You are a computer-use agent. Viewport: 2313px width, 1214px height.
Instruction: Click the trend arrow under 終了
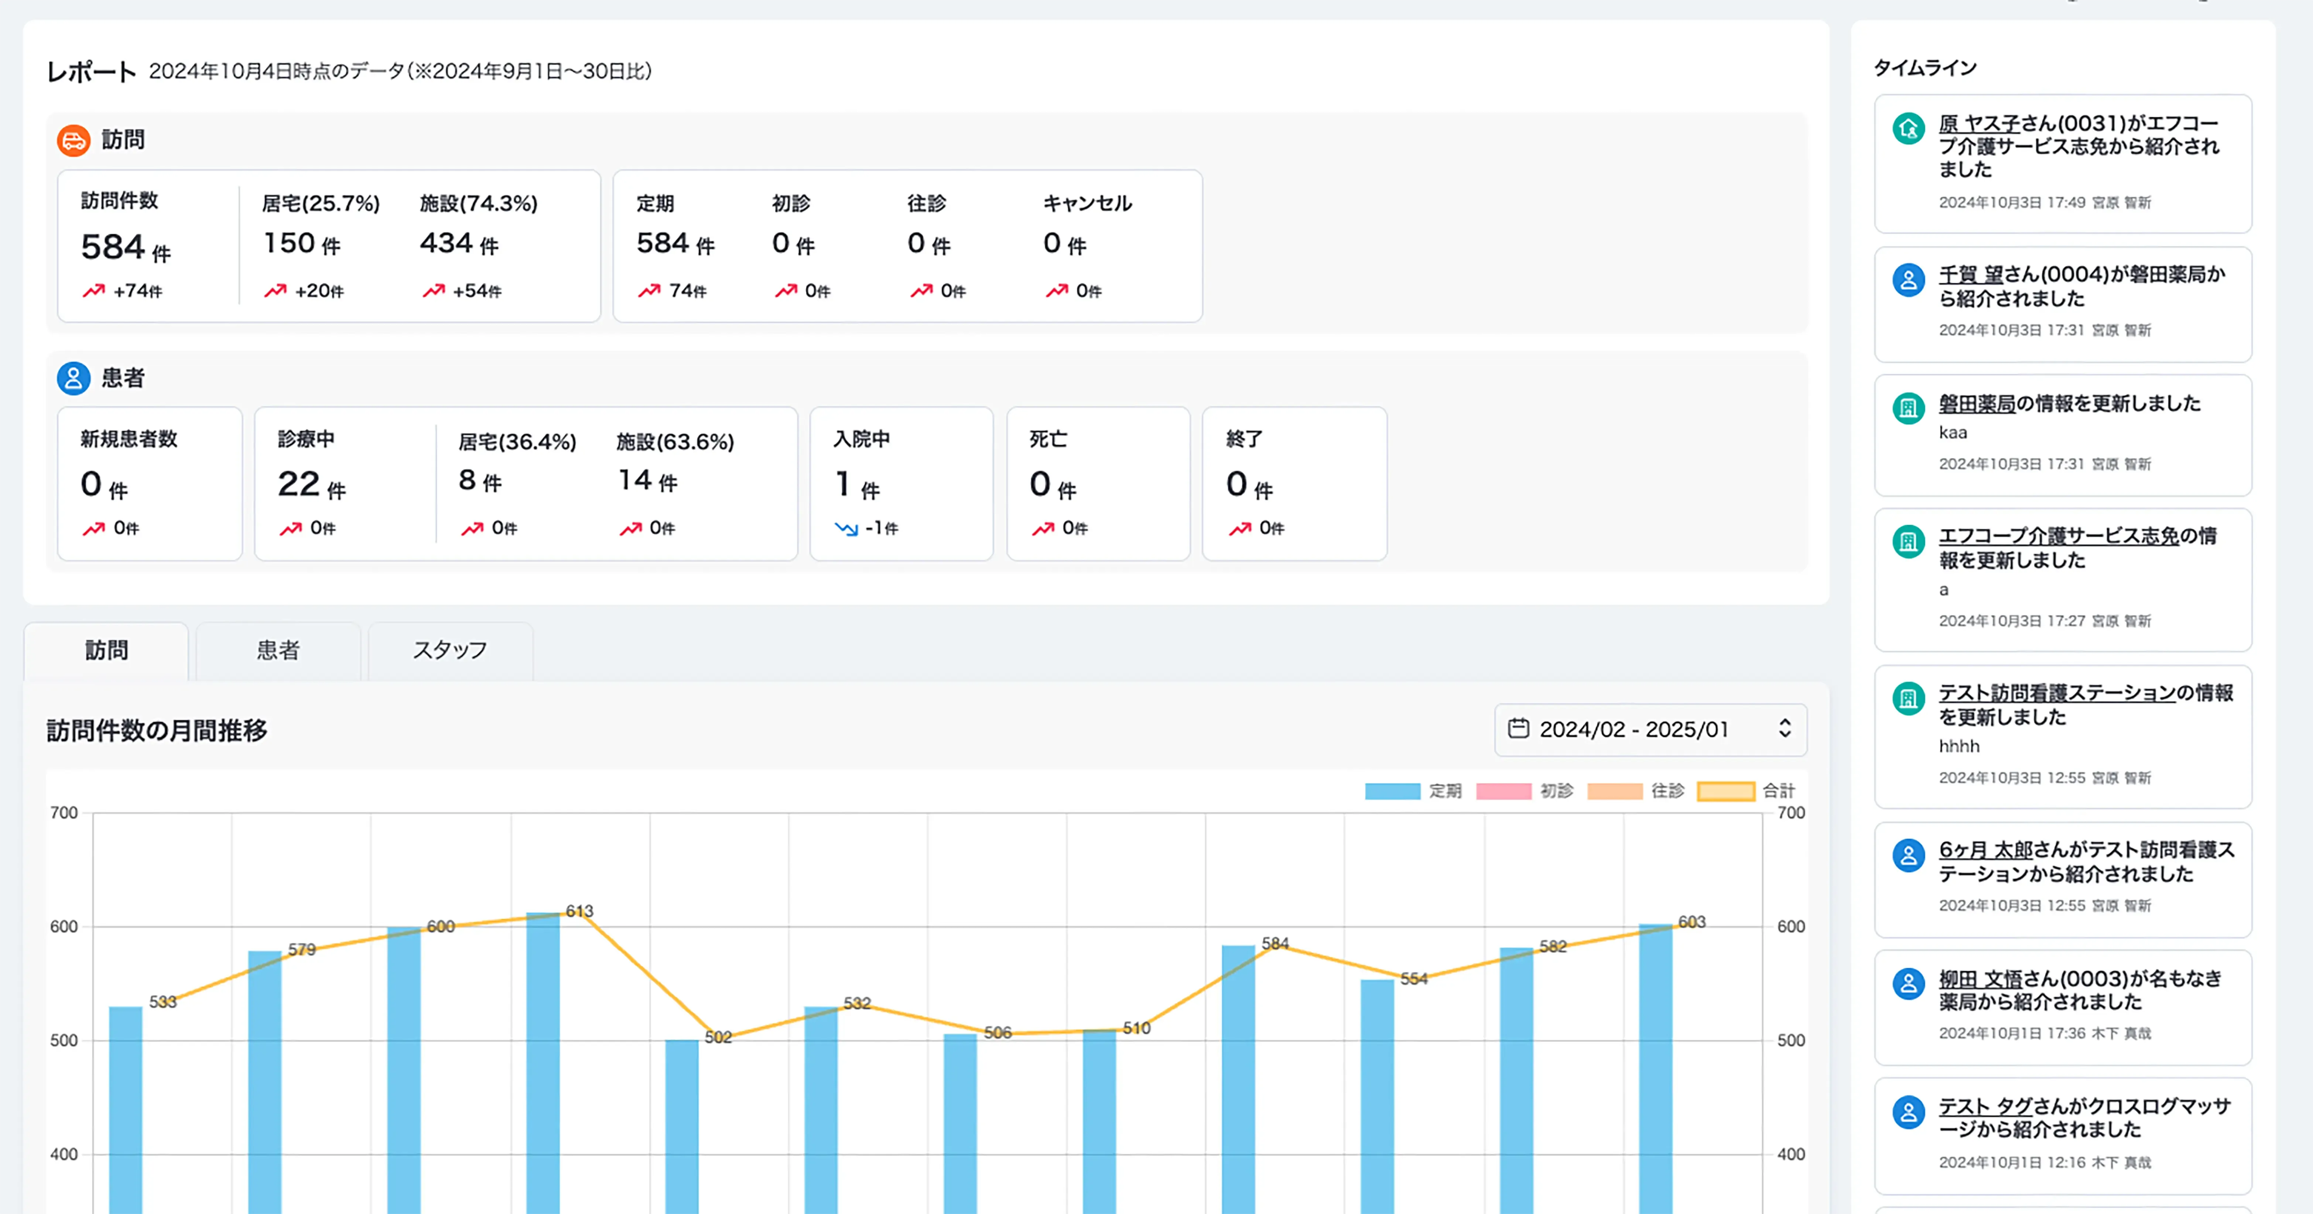[x=1240, y=529]
